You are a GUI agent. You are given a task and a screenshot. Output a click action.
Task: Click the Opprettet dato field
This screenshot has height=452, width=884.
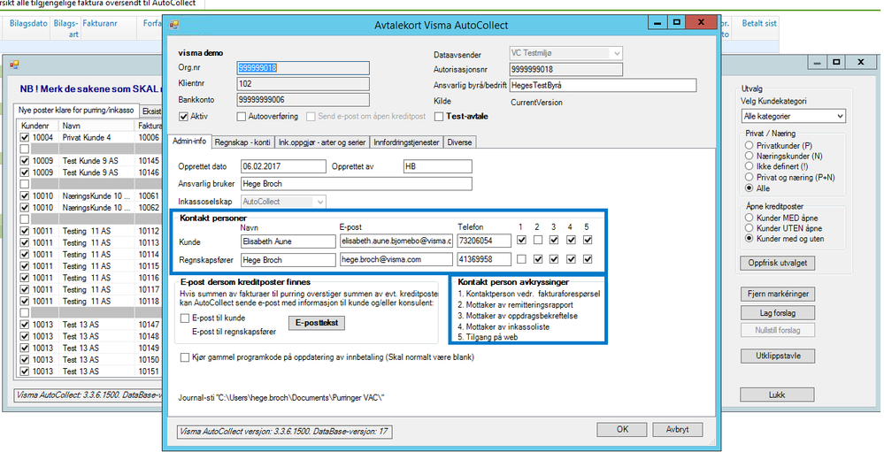(283, 166)
